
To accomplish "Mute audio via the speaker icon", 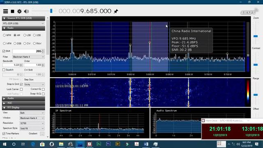I will tap(26, 11).
